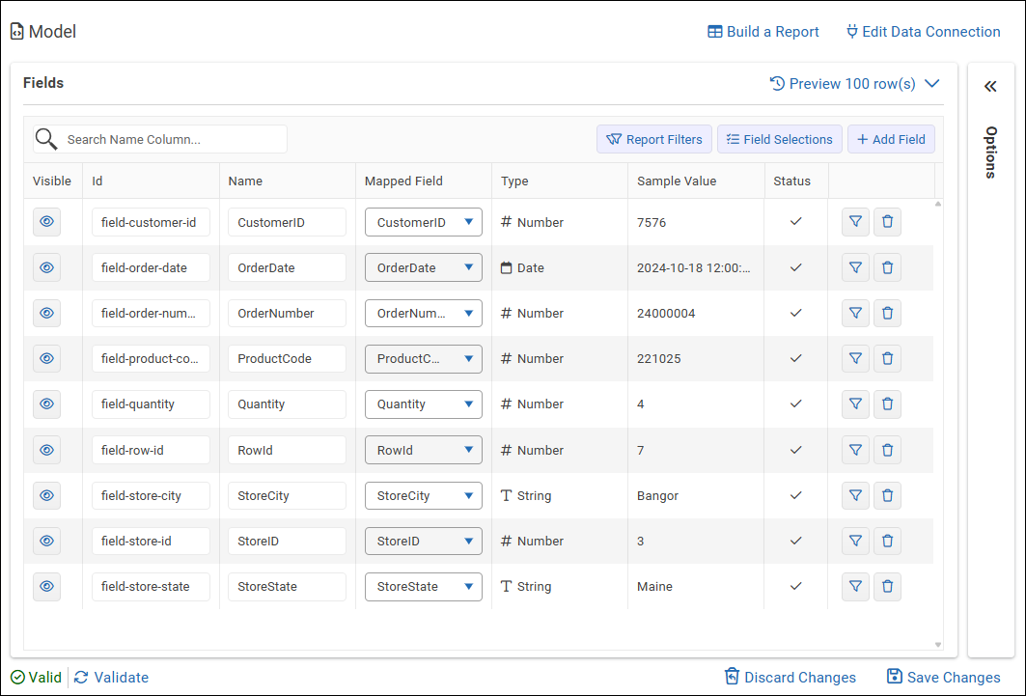Click the Search Name Column input field

172,139
